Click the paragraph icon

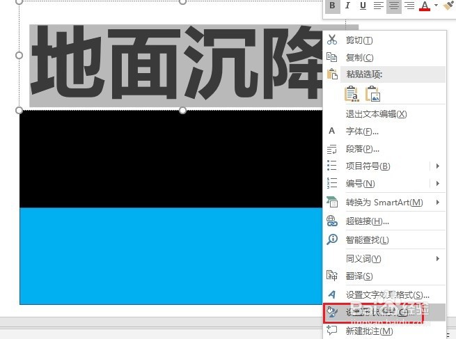[x=332, y=149]
